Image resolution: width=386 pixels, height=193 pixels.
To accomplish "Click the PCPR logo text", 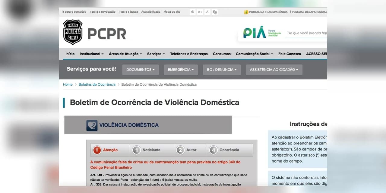I will click(x=107, y=34).
